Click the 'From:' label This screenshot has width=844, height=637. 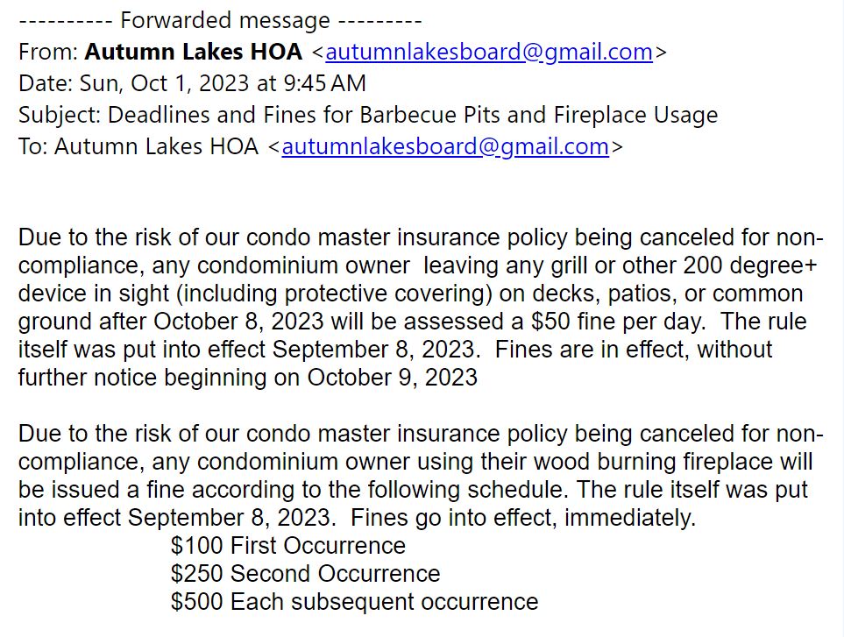pos(48,52)
